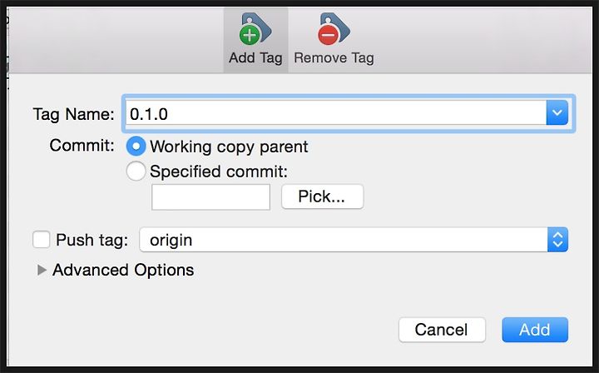Screen dimensions: 599x373
Task: Click the blue Add button
Action: [535, 330]
